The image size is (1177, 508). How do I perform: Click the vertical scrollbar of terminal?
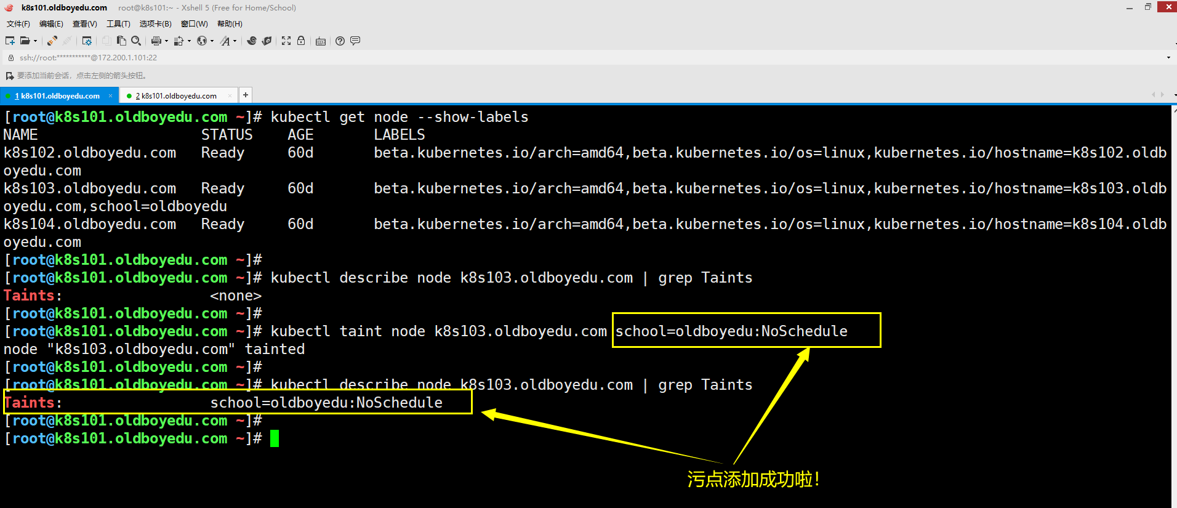(x=1174, y=308)
